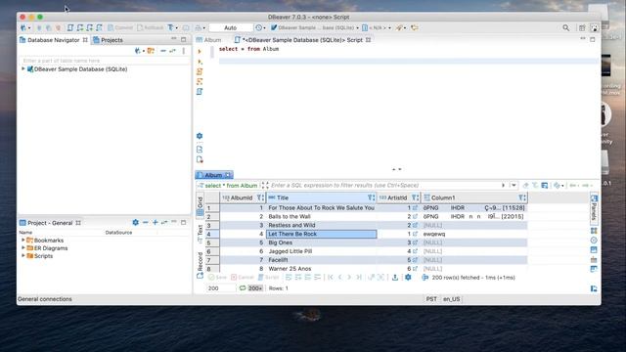Click the select * from Album query label

231,185
